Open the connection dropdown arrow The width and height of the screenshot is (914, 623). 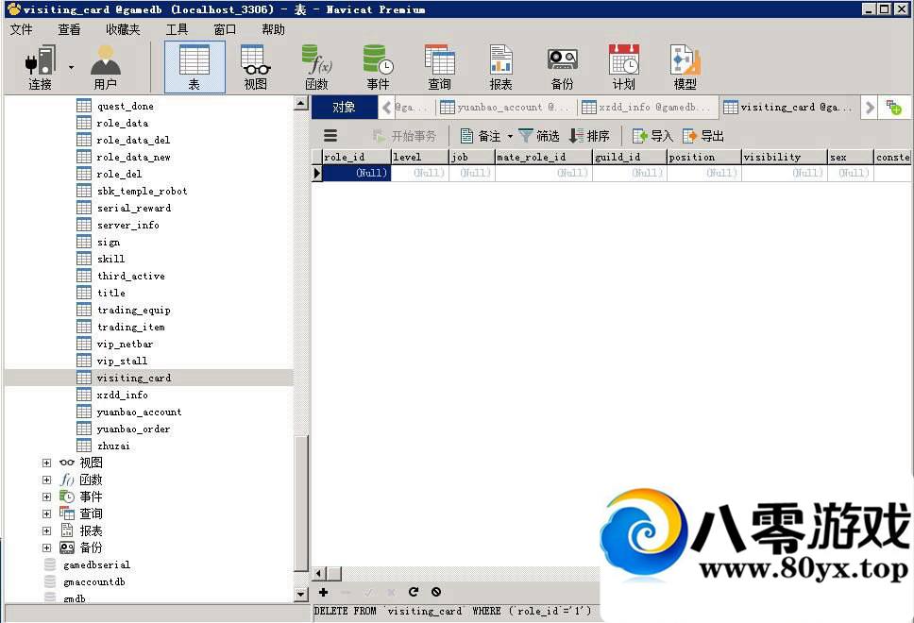pos(71,68)
